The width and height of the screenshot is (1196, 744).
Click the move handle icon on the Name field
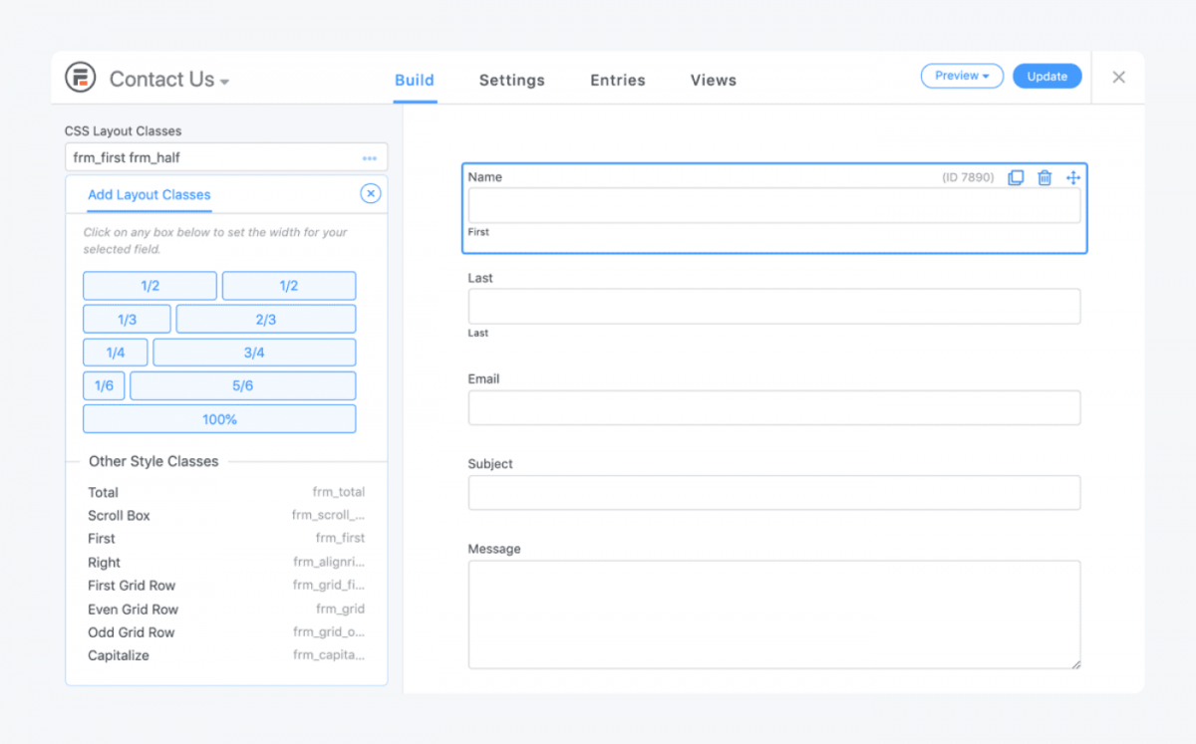1072,176
